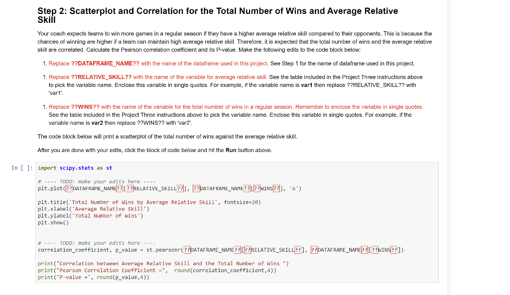Click the red 'Replace ??RELATIVE_SKILL??' instruction
The width and height of the screenshot is (510, 295).
click(158, 77)
